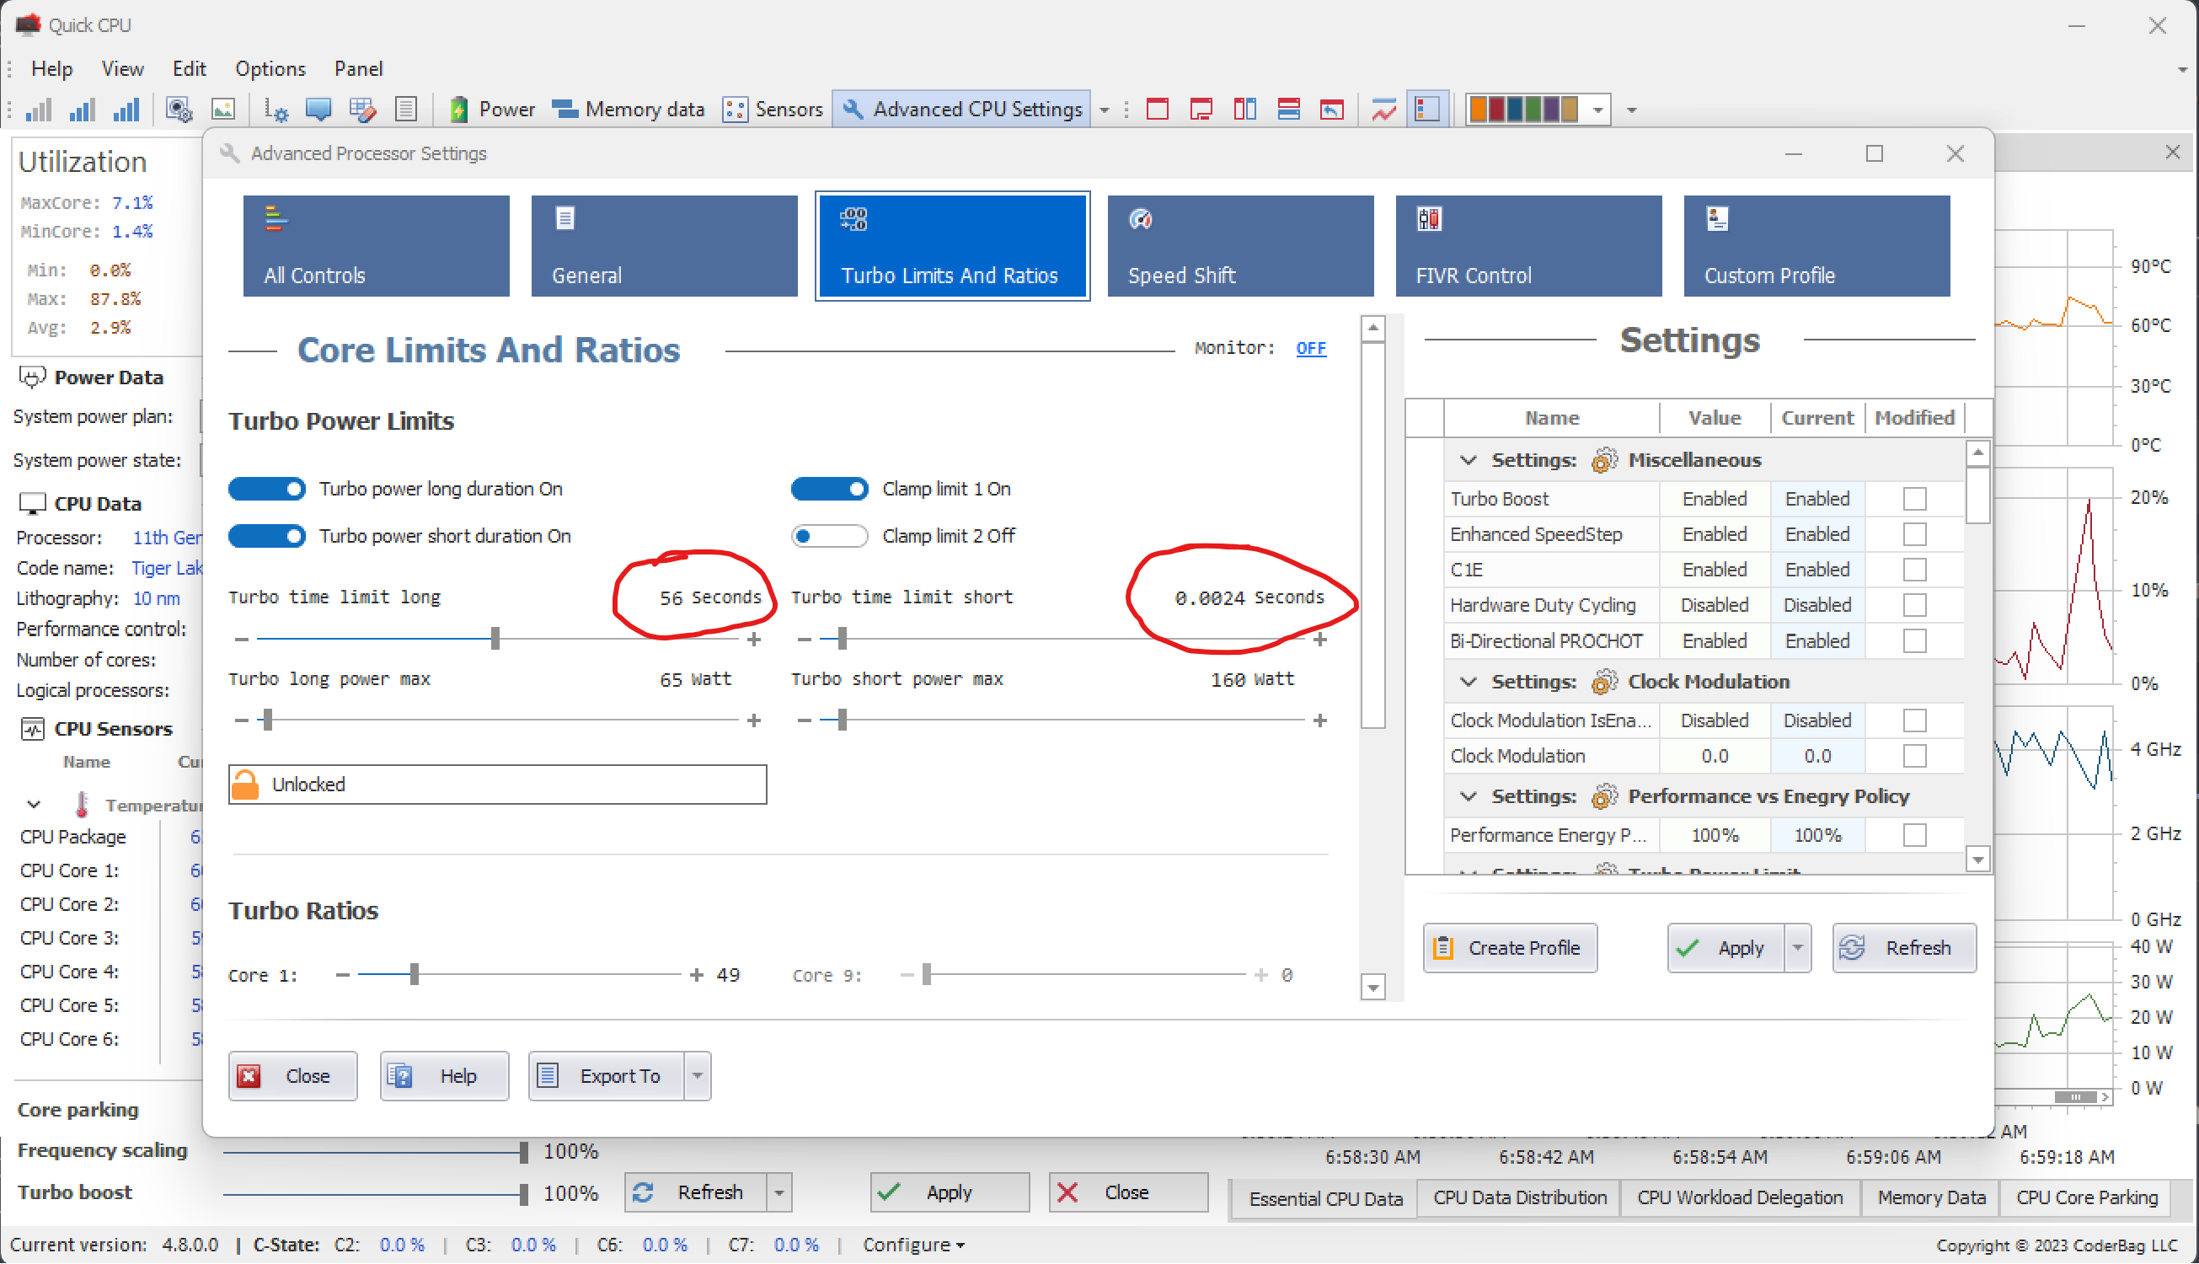Enable the Clamp limit 2 toggle
2199x1264 pixels.
coord(829,536)
